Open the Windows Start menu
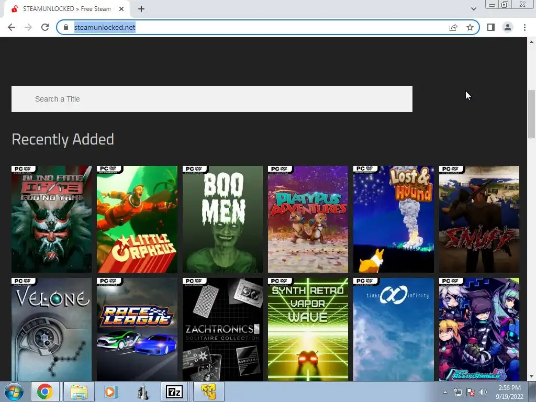This screenshot has width=536, height=402. pos(14,392)
